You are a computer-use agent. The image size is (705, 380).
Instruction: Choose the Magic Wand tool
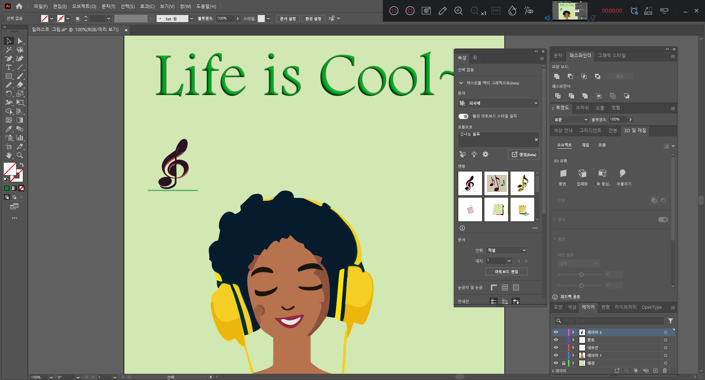[8, 50]
